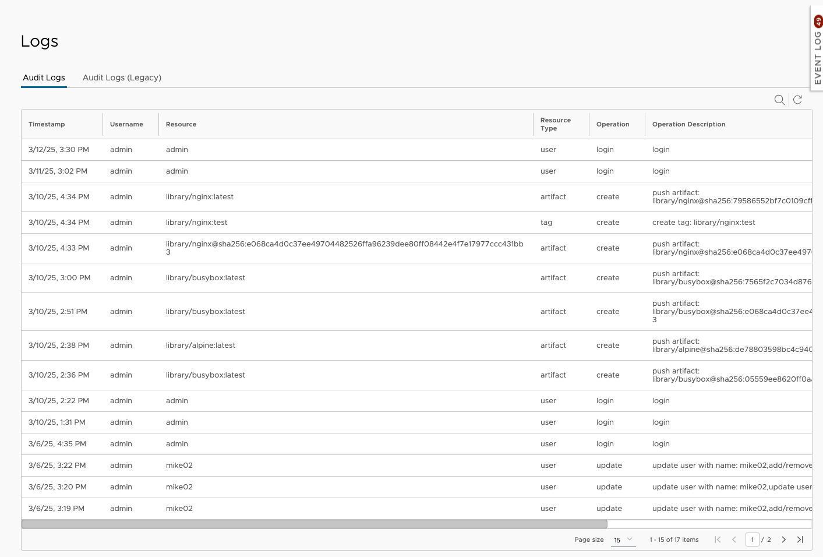Image resolution: width=823 pixels, height=557 pixels.
Task: Click the horizontal scrollbar below the table
Action: (x=315, y=523)
